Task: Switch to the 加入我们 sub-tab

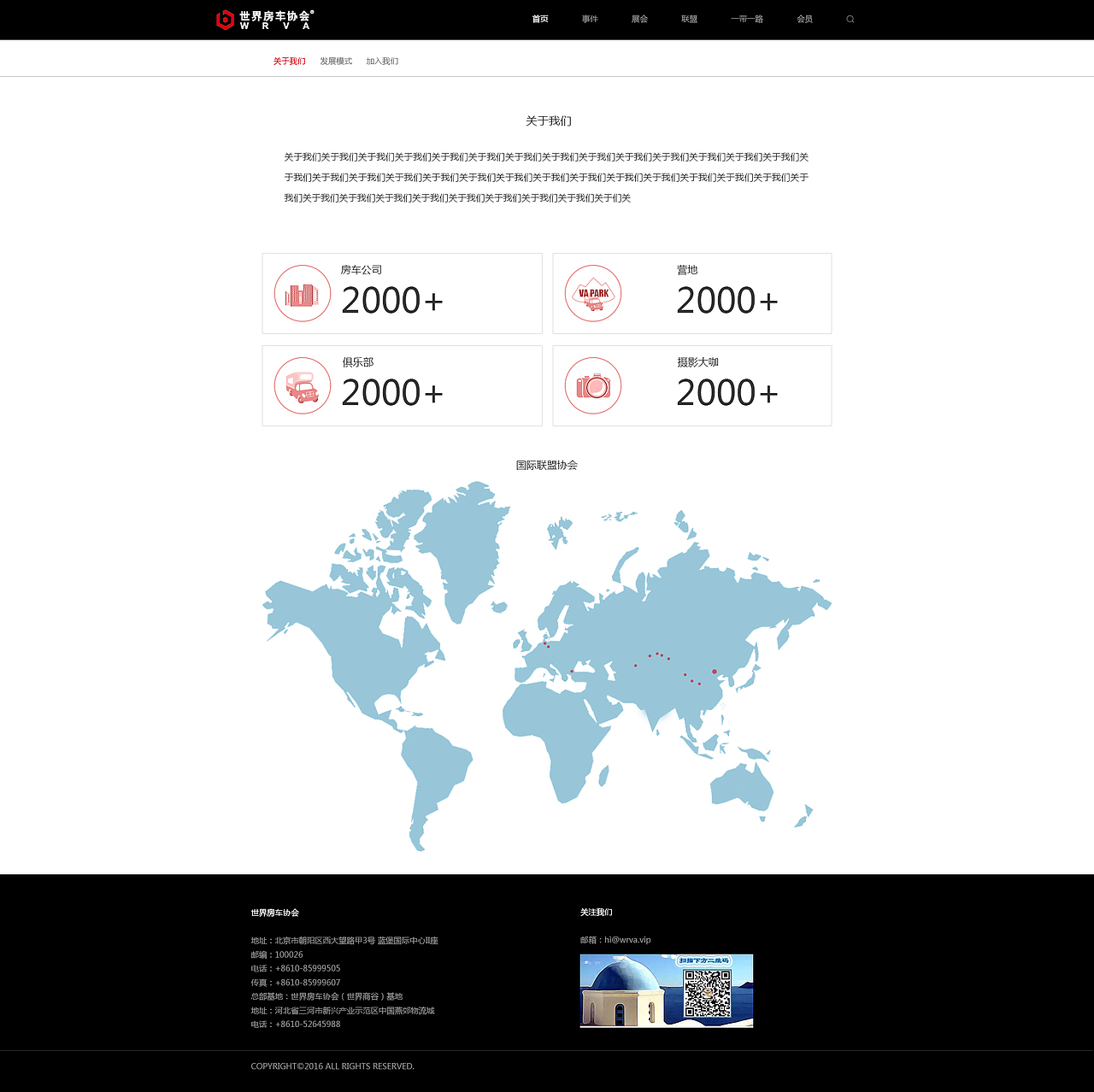Action: click(382, 62)
